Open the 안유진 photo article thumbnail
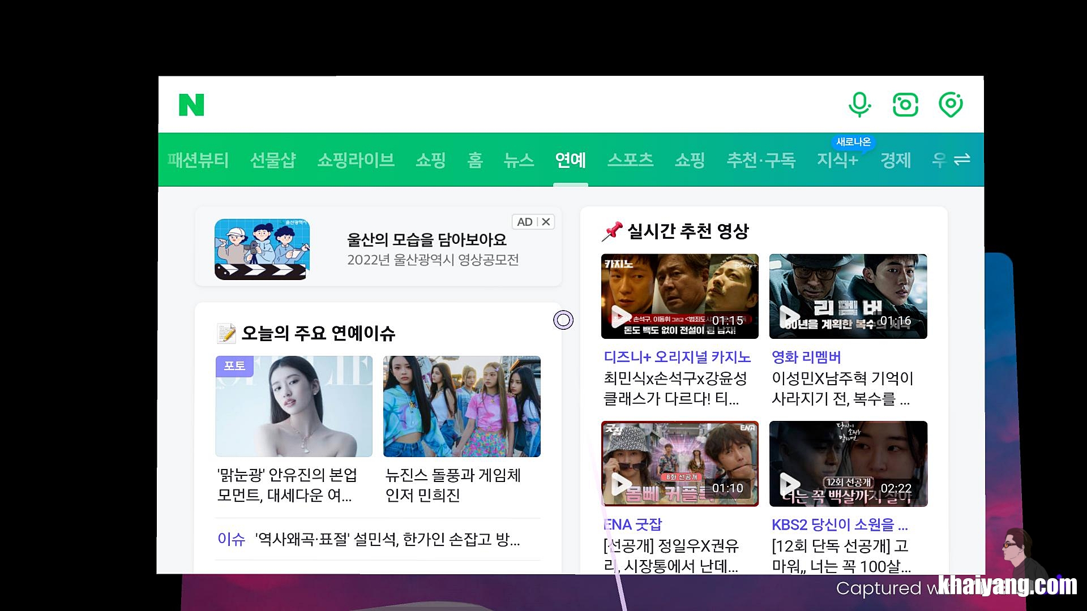 click(x=294, y=406)
